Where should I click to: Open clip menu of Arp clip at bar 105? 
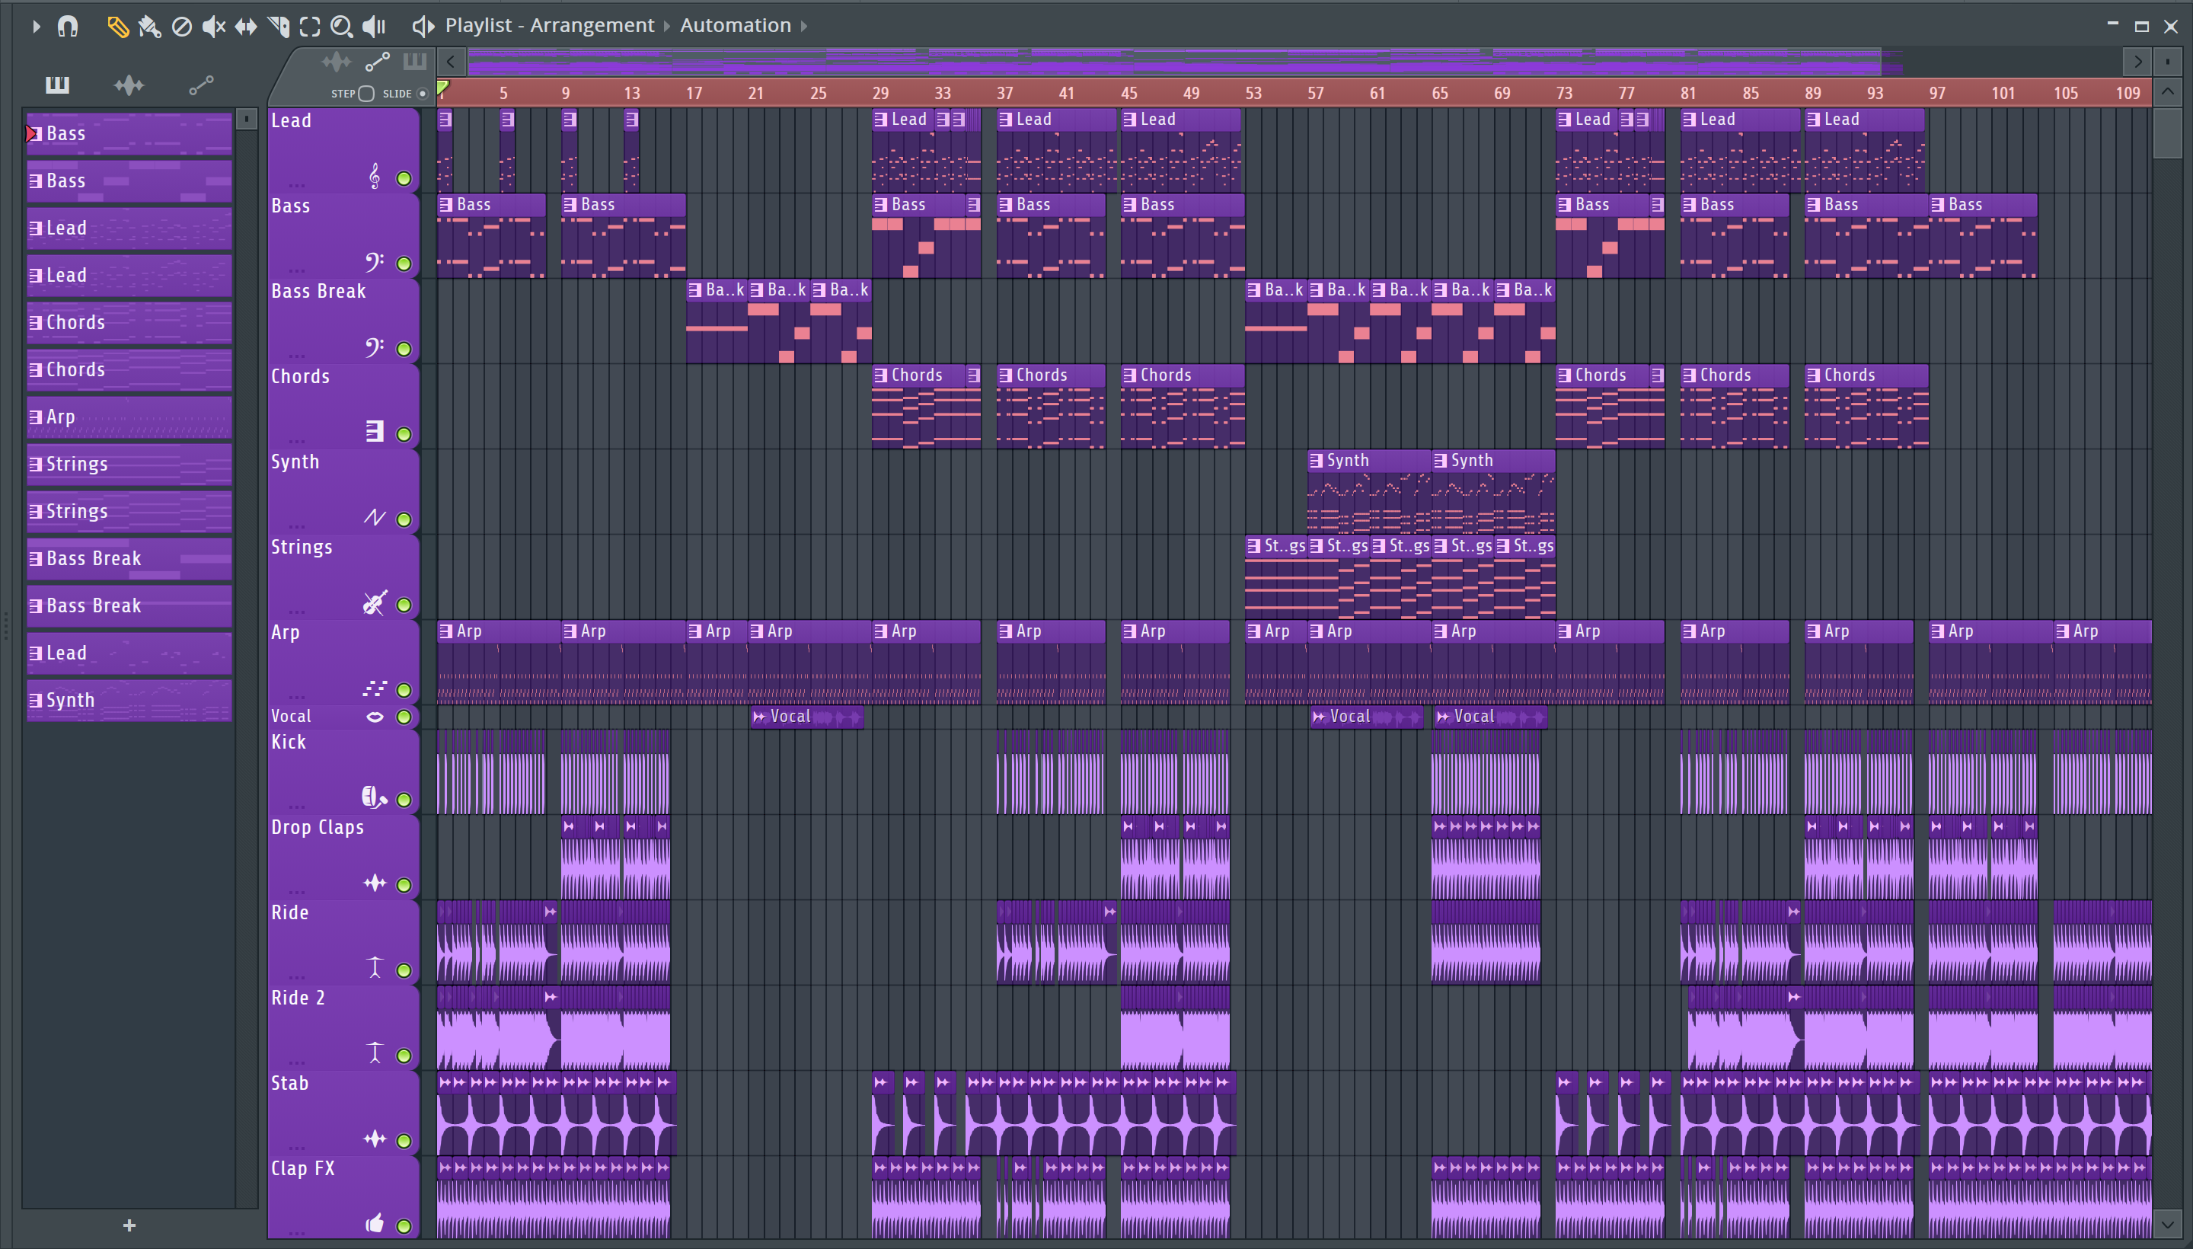click(2063, 631)
